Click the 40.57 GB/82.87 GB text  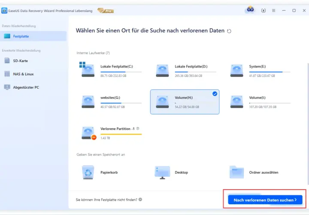pyautogui.click(x=112, y=107)
